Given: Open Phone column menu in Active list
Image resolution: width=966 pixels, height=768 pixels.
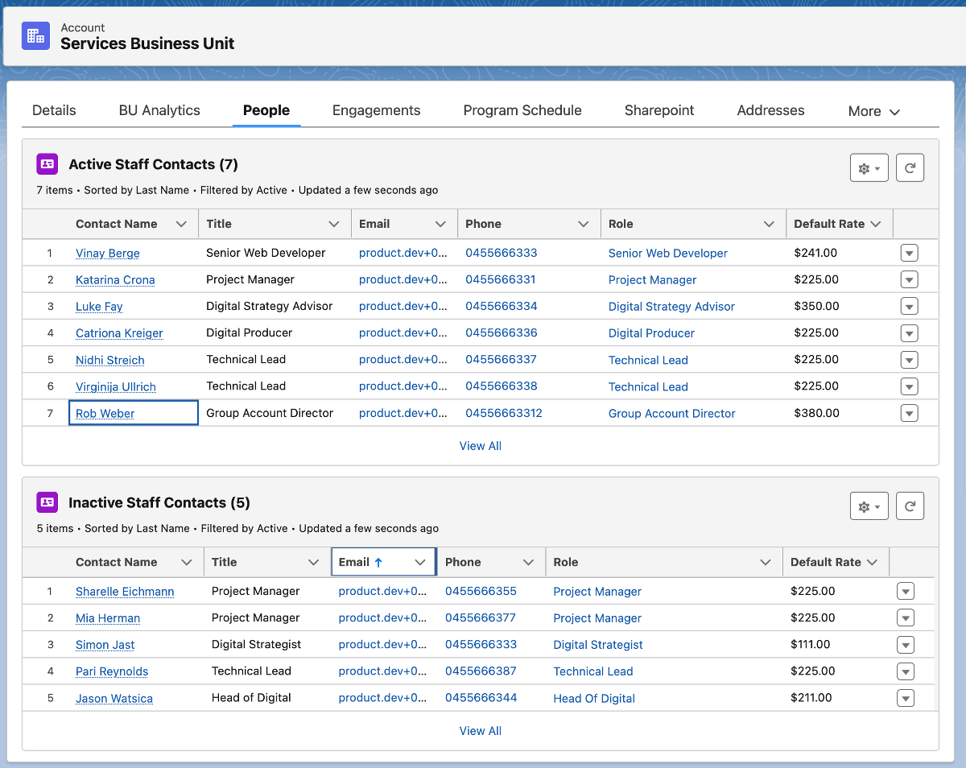Looking at the screenshot, I should click(x=584, y=224).
